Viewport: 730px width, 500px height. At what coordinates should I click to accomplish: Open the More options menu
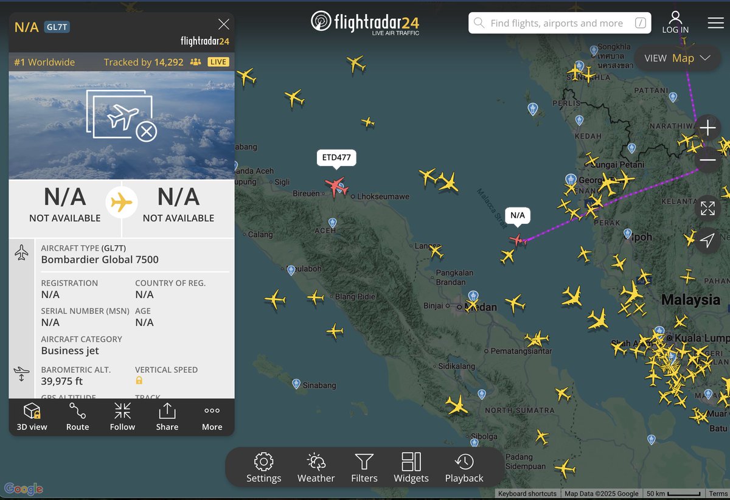click(212, 417)
